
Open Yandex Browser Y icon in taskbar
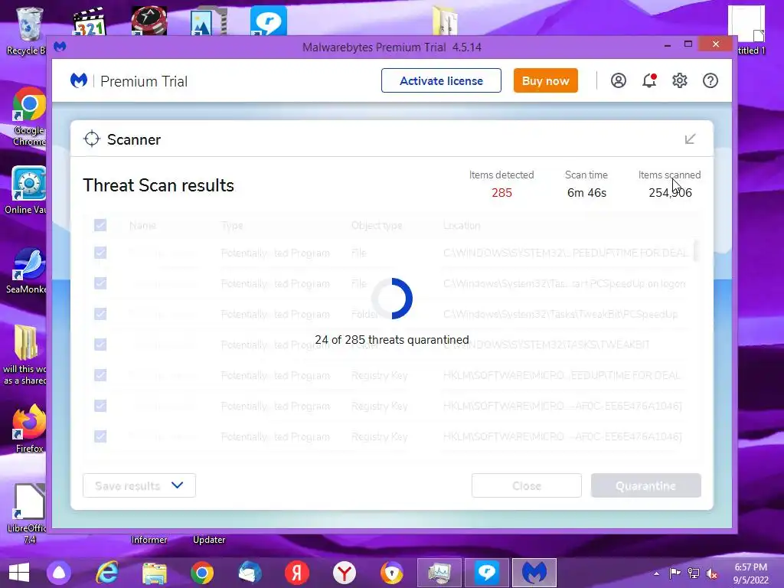click(x=345, y=573)
